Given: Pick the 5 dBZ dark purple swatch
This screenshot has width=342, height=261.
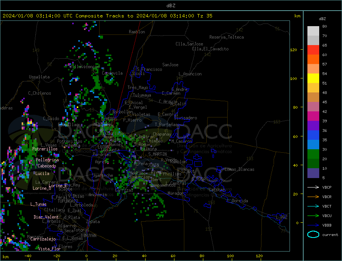Looking at the screenshot, I should click(313, 173).
